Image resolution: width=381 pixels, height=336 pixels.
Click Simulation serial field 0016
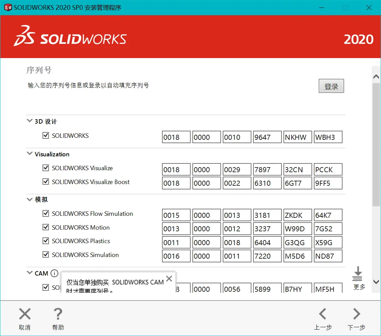point(176,256)
